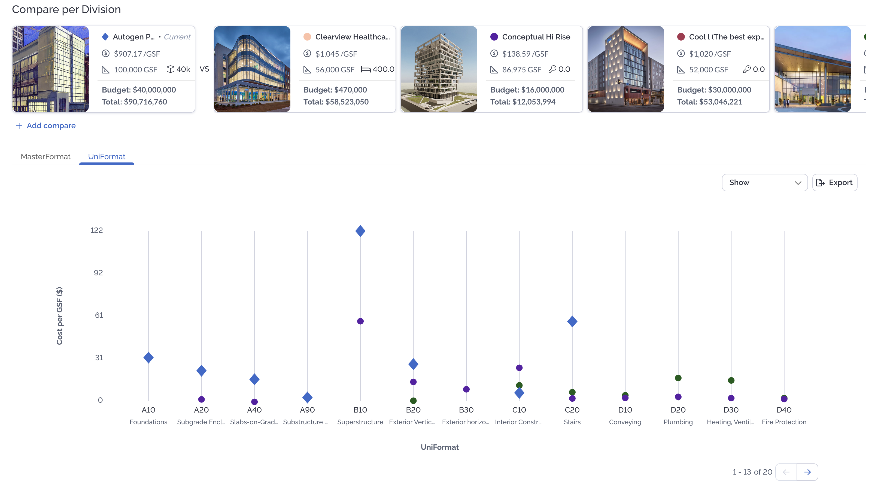Click the export icon beside Export
Screen dimensions: 881x486
pyautogui.click(x=821, y=183)
